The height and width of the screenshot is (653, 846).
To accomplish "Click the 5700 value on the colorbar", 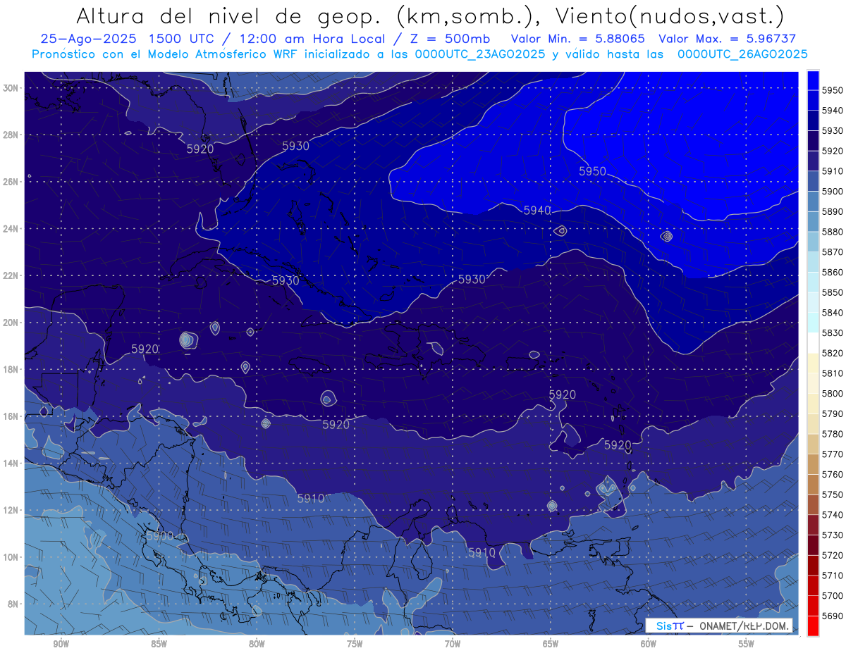I will coord(832,596).
